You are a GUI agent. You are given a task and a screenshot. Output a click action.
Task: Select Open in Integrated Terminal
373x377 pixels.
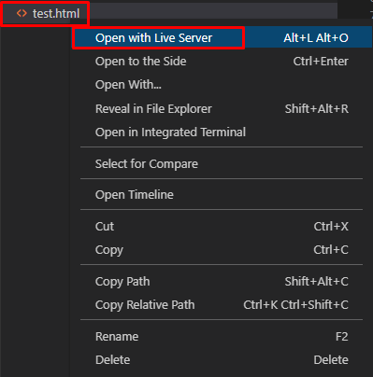[222, 133]
